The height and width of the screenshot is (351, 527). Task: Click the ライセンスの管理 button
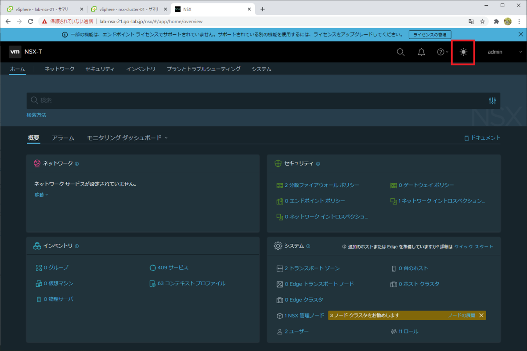coord(430,34)
